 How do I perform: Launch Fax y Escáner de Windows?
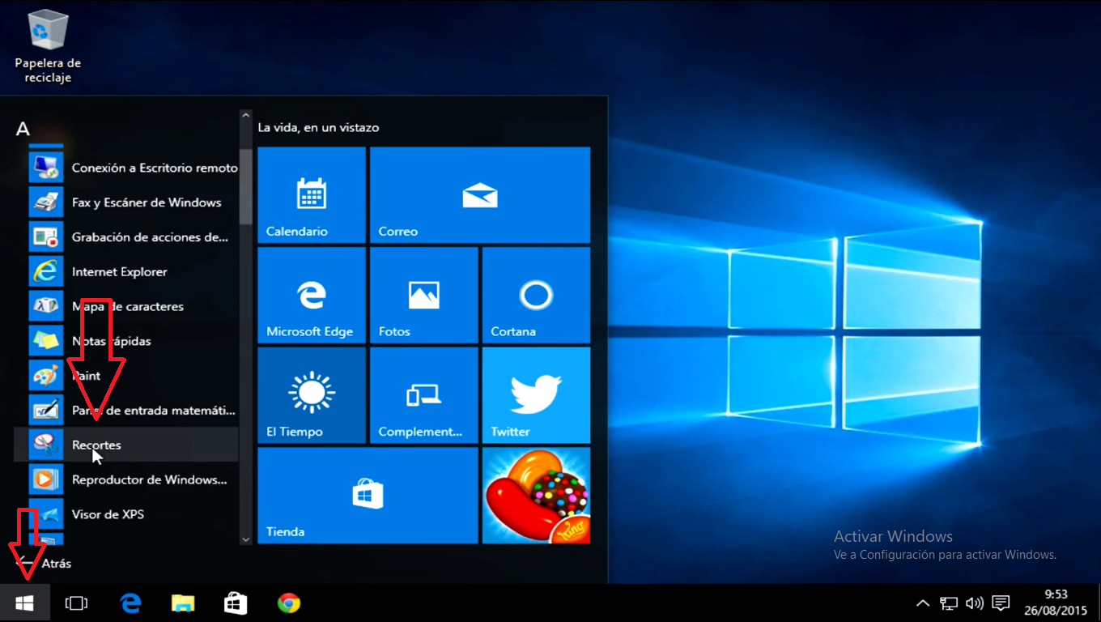click(x=126, y=202)
